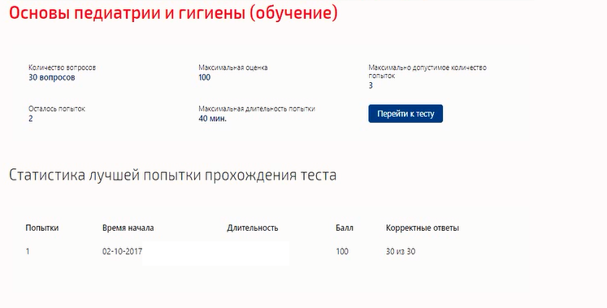Click the "Осталось попыток" label
Image resolution: width=607 pixels, height=308 pixels.
57,109
